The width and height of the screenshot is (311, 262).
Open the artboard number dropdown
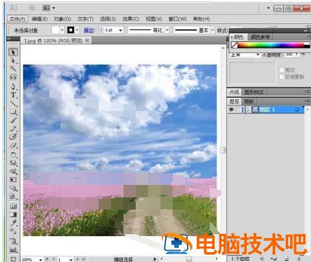71,260
